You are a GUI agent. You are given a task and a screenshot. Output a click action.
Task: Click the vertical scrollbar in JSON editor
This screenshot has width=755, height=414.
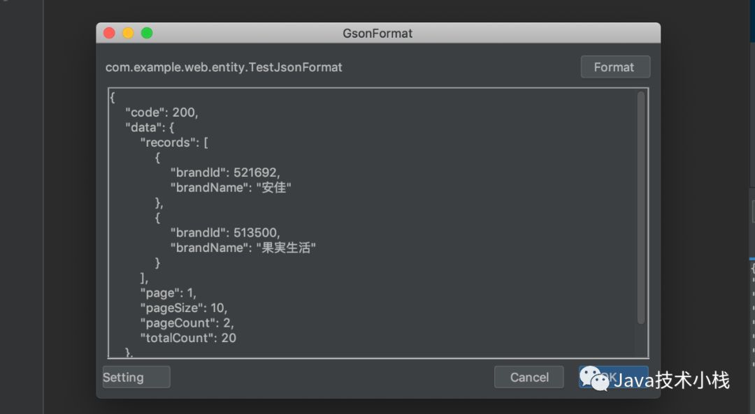[641, 209]
